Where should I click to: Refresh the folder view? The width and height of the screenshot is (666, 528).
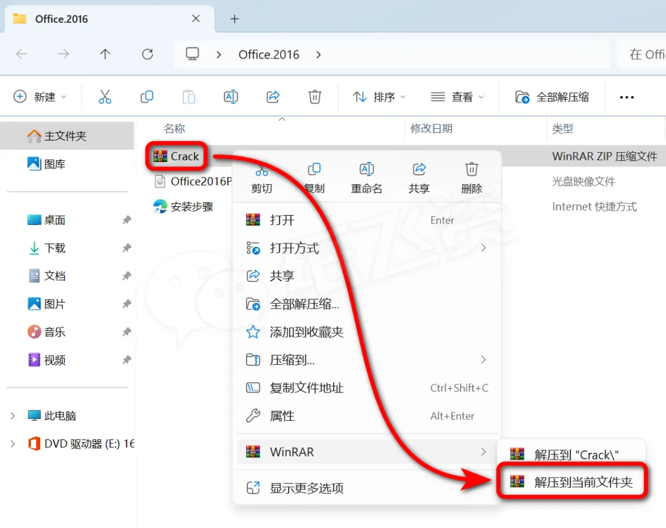coord(147,54)
